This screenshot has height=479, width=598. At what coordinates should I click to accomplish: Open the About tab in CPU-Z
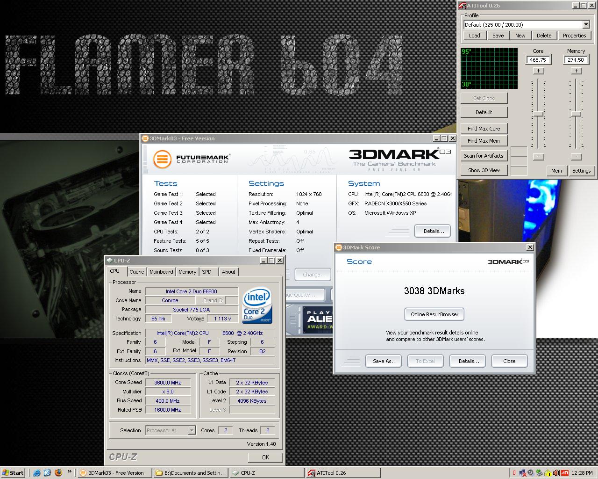tap(228, 272)
